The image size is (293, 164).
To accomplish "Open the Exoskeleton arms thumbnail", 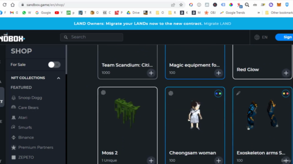I will [x=262, y=115].
